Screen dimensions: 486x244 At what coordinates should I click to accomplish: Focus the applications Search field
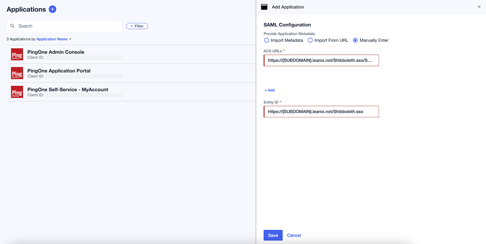[64, 26]
